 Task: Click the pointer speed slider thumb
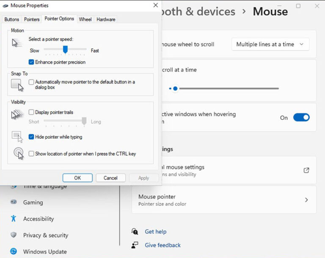point(65,50)
